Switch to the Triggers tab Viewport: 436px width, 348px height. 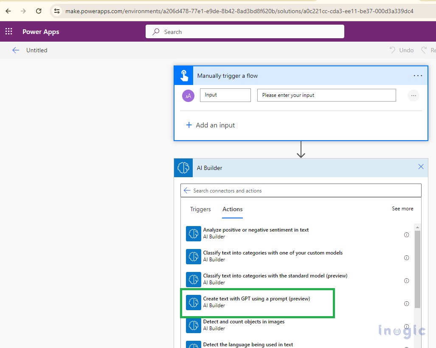[200, 209]
